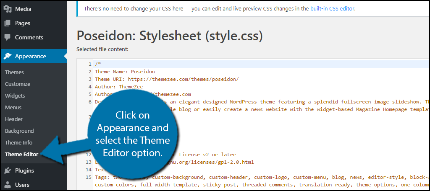Select the Theme Editor option
Image resolution: width=430 pixels, height=191 pixels.
[x=22, y=154]
